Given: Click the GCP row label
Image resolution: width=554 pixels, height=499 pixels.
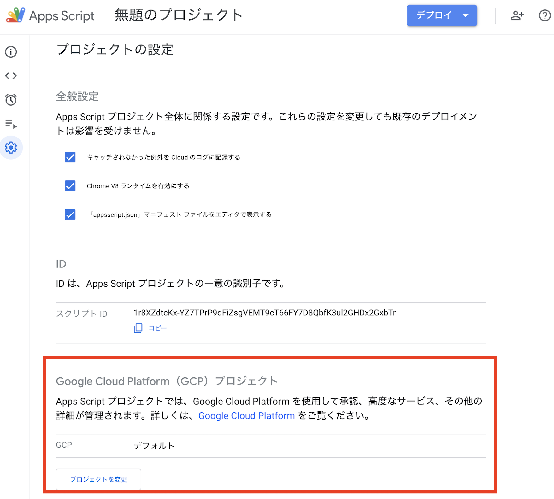Looking at the screenshot, I should pos(64,445).
